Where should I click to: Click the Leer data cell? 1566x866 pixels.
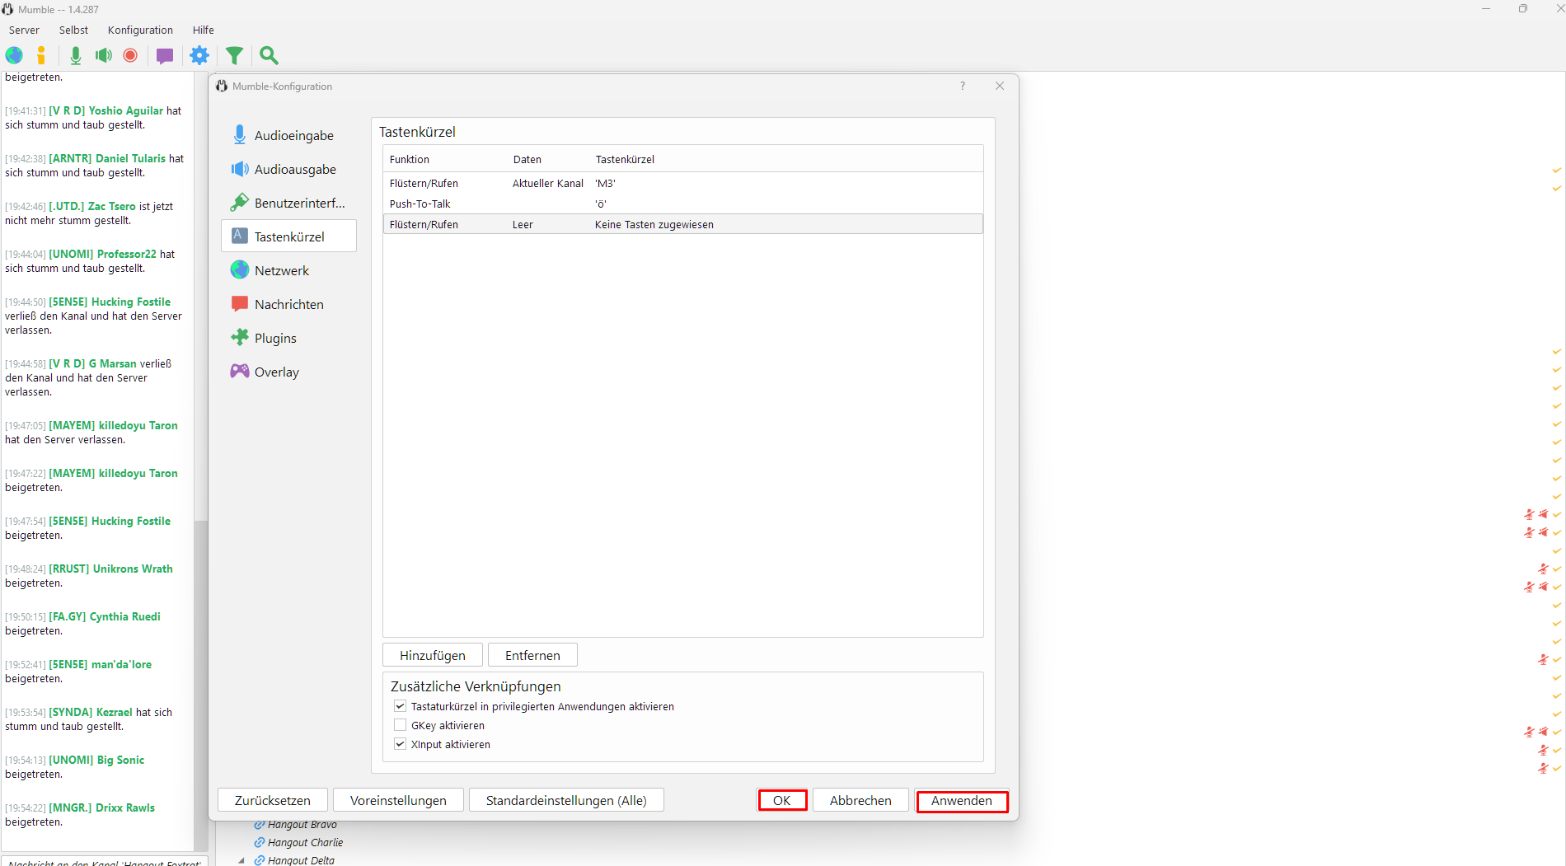pos(523,225)
